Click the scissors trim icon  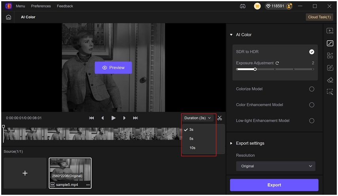[219, 118]
